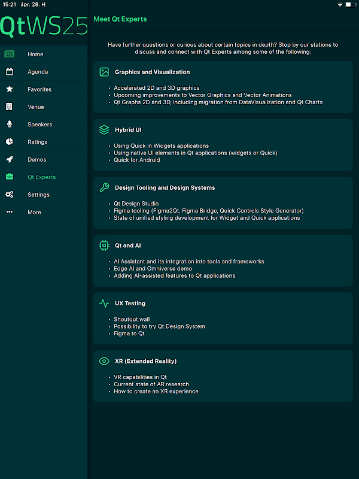This screenshot has width=359, height=479.
Task: Click the Design Tooling and Design Systems heading
Action: [x=165, y=187]
